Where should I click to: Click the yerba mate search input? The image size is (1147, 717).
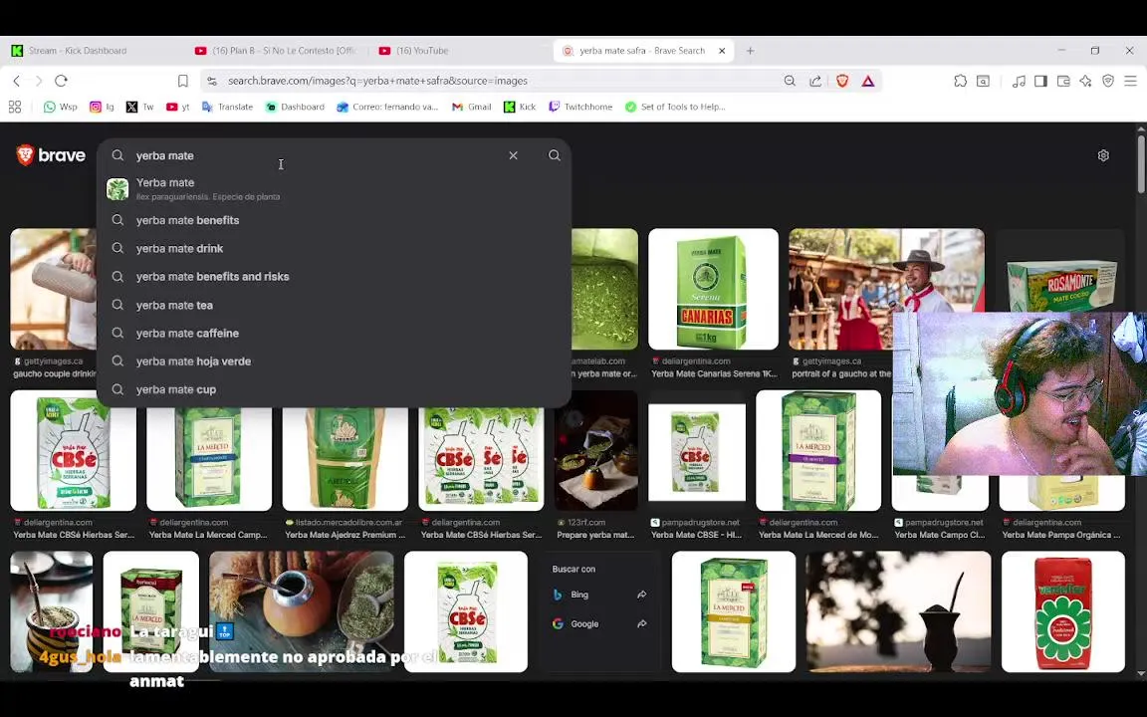pos(315,155)
